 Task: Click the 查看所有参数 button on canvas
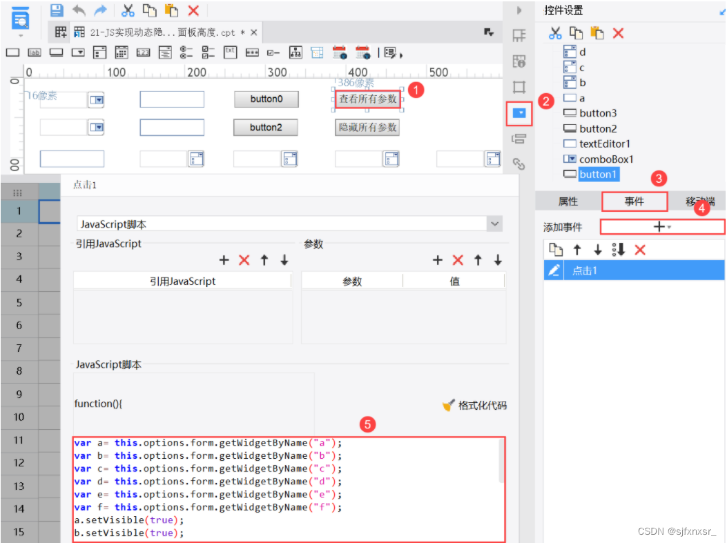coord(367,98)
